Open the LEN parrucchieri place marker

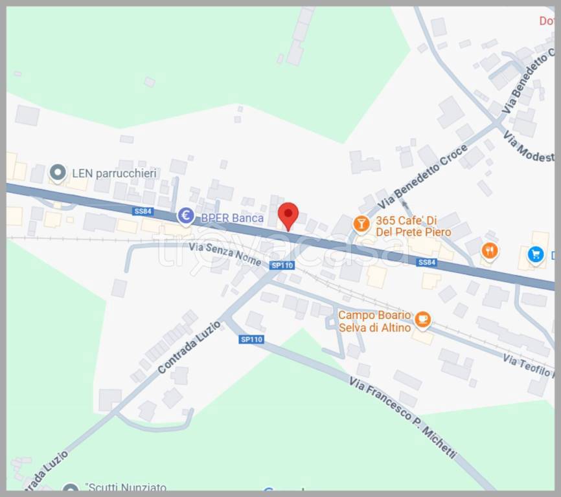(58, 173)
